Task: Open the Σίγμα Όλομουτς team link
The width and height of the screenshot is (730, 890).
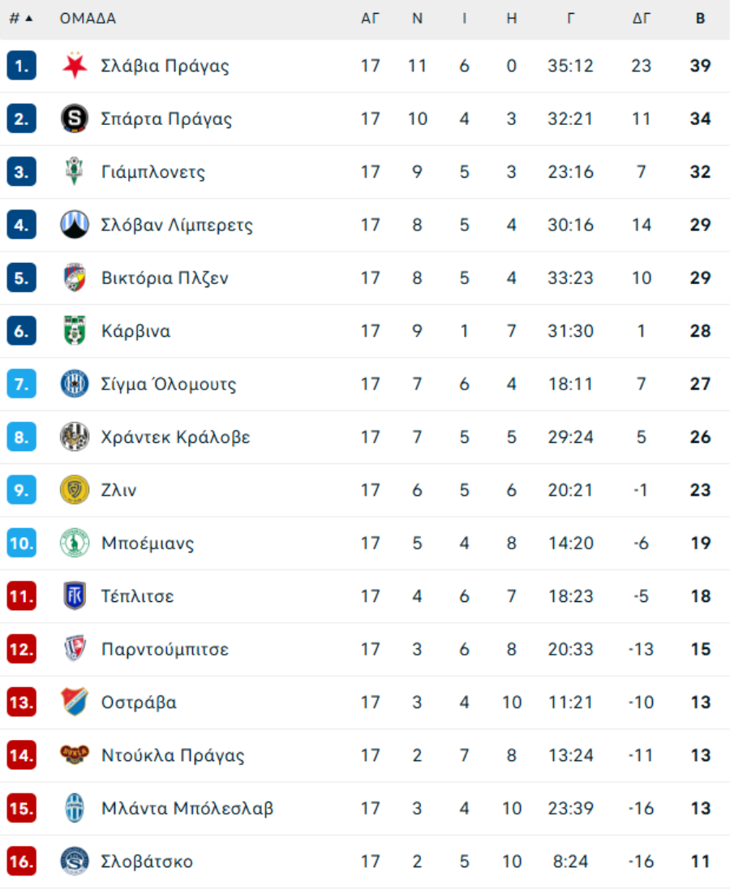Action: (x=169, y=384)
